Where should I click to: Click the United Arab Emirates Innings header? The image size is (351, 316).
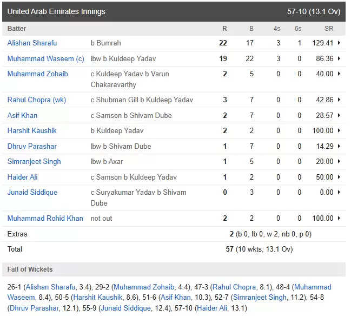(x=174, y=12)
